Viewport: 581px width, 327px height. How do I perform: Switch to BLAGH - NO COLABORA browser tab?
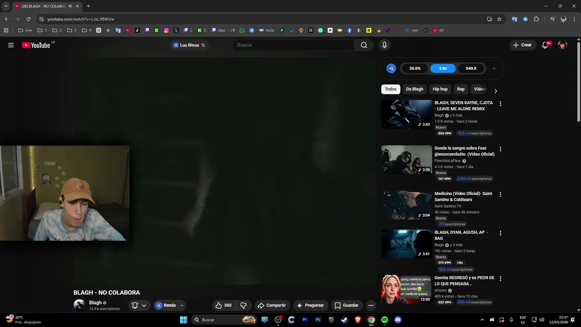coord(46,6)
